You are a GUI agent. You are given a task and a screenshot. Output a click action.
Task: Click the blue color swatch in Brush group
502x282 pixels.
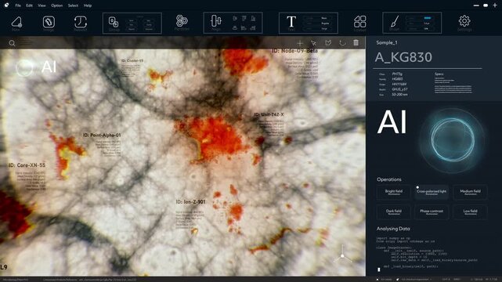(427, 18)
